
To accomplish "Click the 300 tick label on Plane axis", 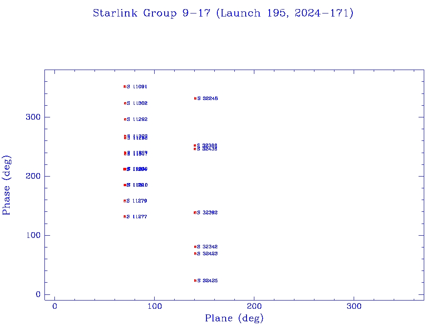I will tap(354, 306).
